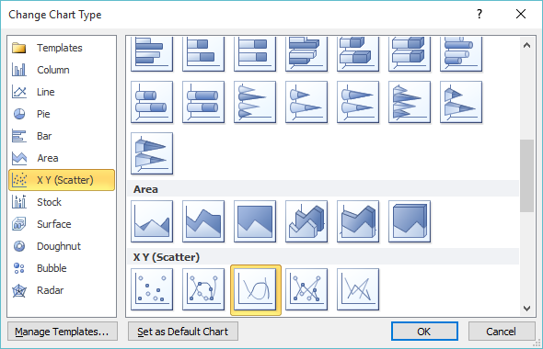Open Help with the question mark
This screenshot has height=349, width=543.
click(x=479, y=14)
